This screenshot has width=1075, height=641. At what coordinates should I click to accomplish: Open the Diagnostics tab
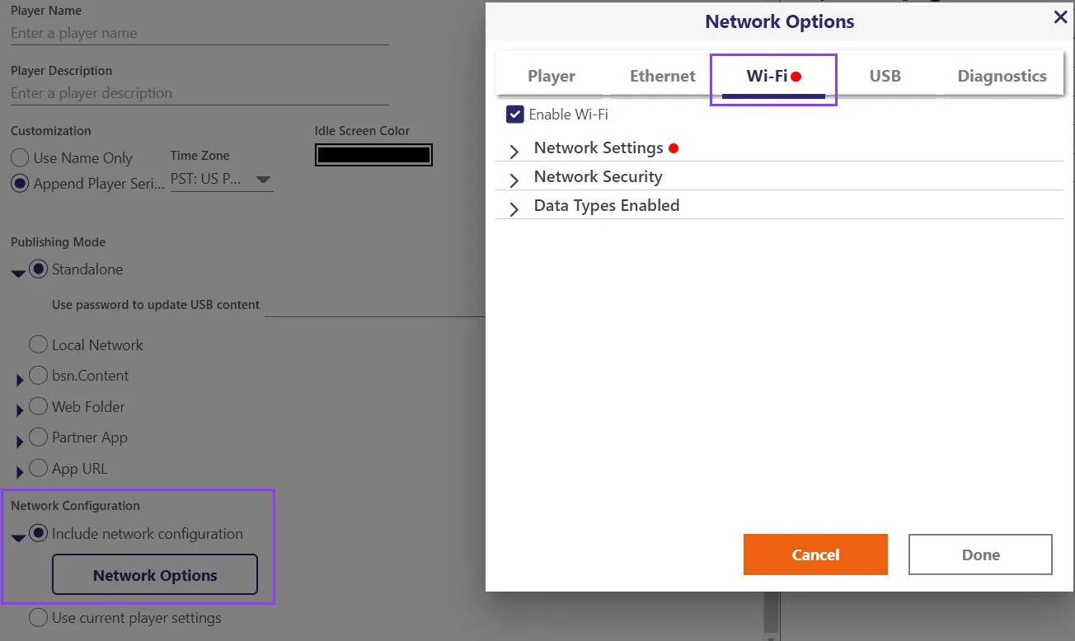pos(1002,76)
